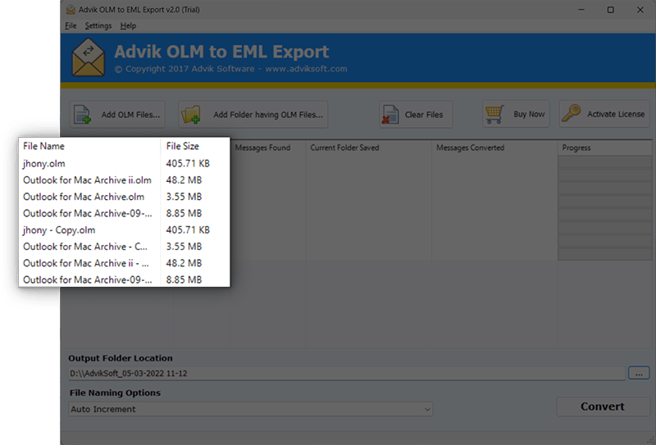
Task: Click the Activate License key icon
Action: coord(571,113)
